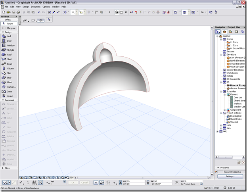Select the Stair tool
Screen dimensions: 247x192
[x=9, y=78]
